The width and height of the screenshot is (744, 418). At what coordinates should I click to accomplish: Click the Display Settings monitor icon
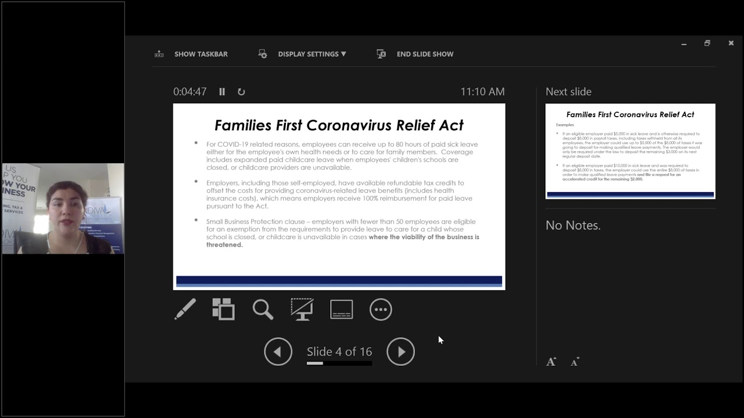[263, 54]
